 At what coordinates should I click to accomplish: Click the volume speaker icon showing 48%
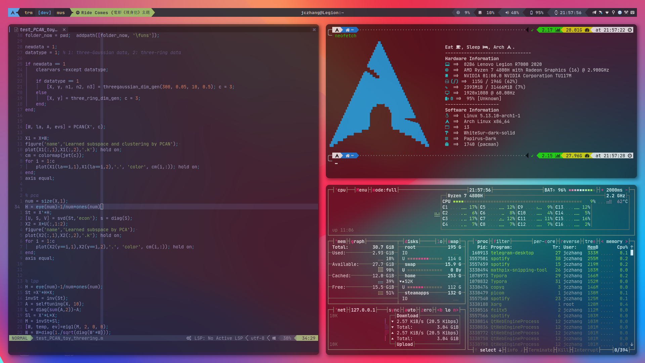pyautogui.click(x=507, y=12)
